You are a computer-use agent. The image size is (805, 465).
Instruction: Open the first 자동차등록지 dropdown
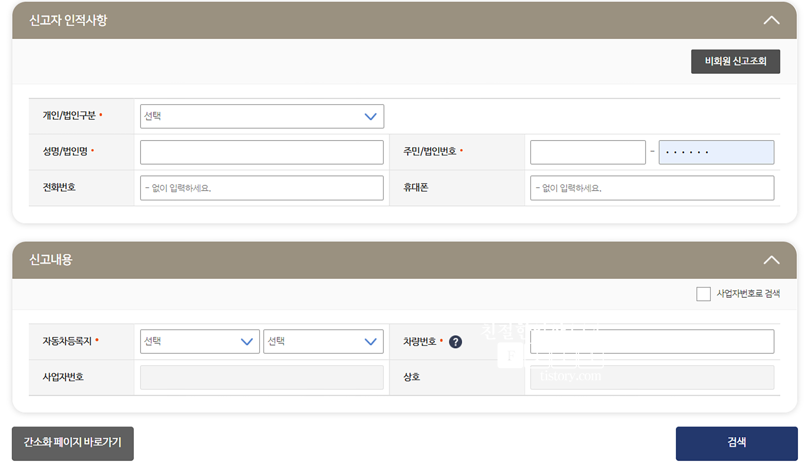pyautogui.click(x=199, y=341)
